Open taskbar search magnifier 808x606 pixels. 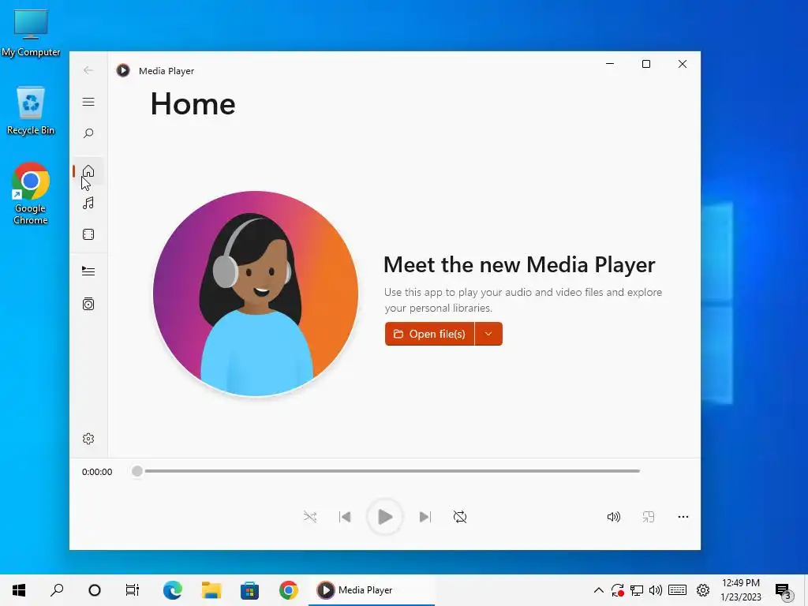click(x=57, y=590)
